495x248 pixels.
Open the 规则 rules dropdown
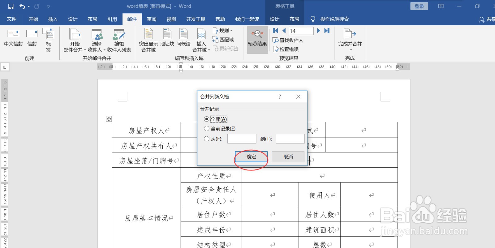[x=222, y=31]
